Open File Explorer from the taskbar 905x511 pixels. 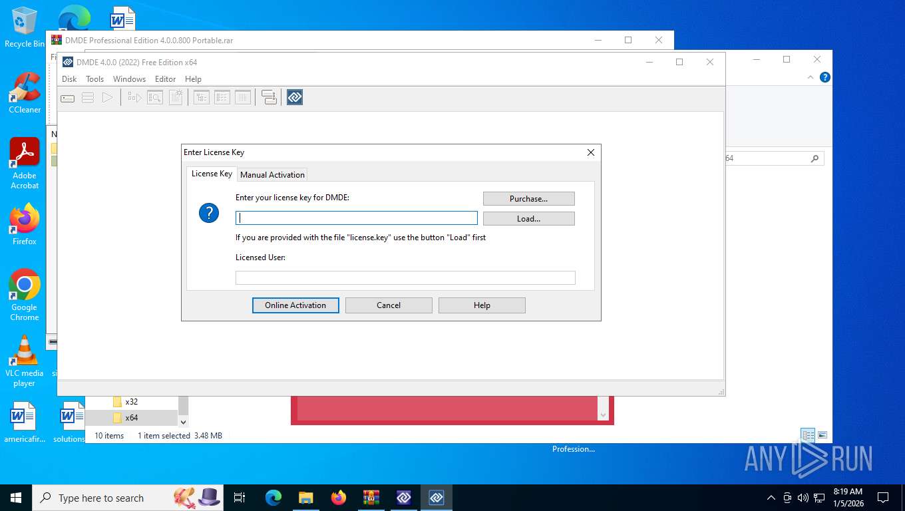306,498
